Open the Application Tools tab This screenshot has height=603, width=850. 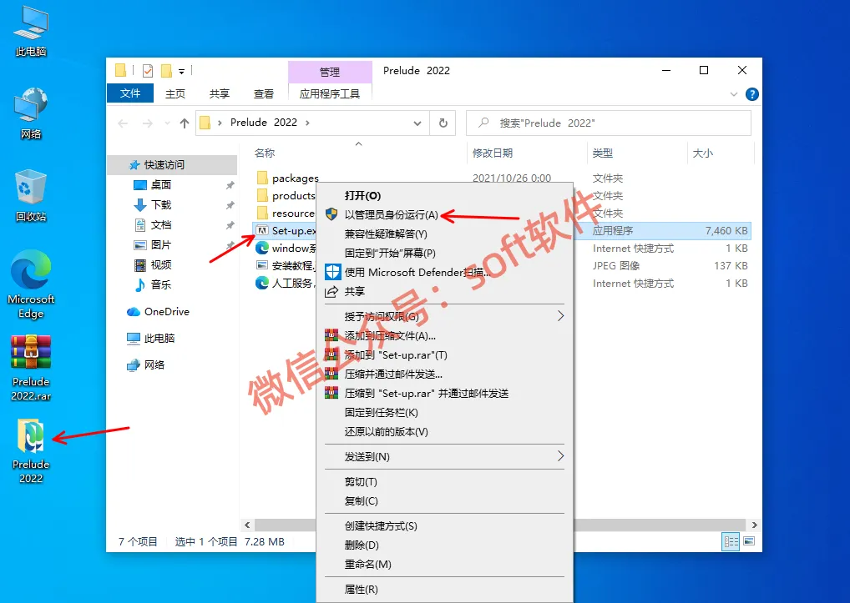tap(330, 93)
